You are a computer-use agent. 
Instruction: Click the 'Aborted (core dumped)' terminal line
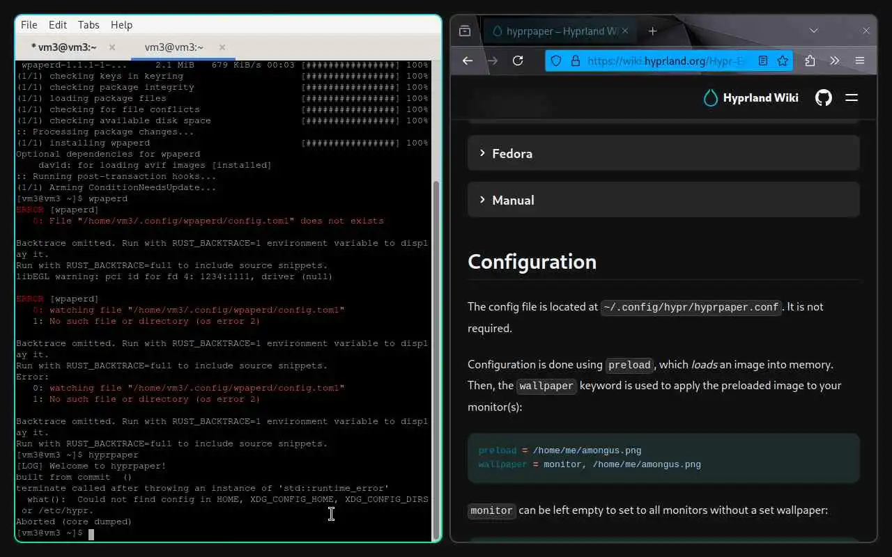74,521
